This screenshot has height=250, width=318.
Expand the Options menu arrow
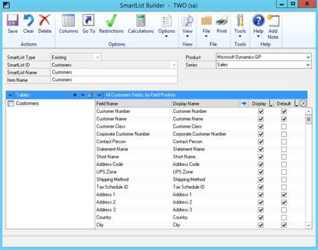(x=166, y=36)
